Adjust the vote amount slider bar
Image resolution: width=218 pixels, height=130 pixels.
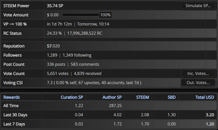pos(81,15)
